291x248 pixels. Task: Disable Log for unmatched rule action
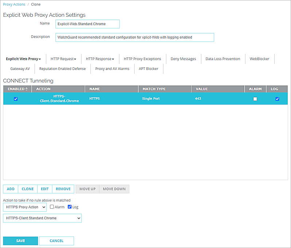point(70,207)
